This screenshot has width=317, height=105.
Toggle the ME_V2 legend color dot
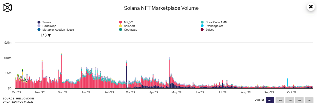[120, 22]
